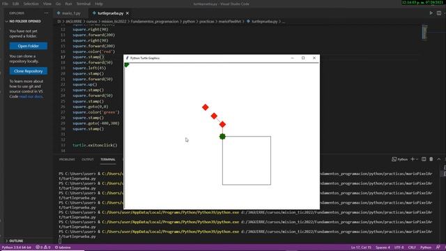
Task: Open the View menu
Action: [x=47, y=3]
